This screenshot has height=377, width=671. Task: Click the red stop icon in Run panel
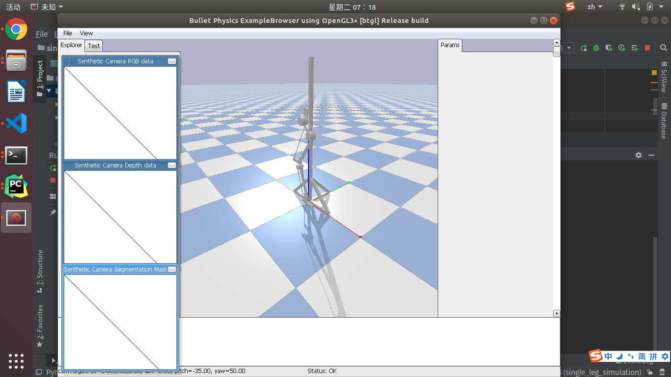click(x=53, y=181)
